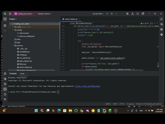The height and width of the screenshot is (124, 165).
Task: Open data_cleaner.py file
Action: (24, 61)
